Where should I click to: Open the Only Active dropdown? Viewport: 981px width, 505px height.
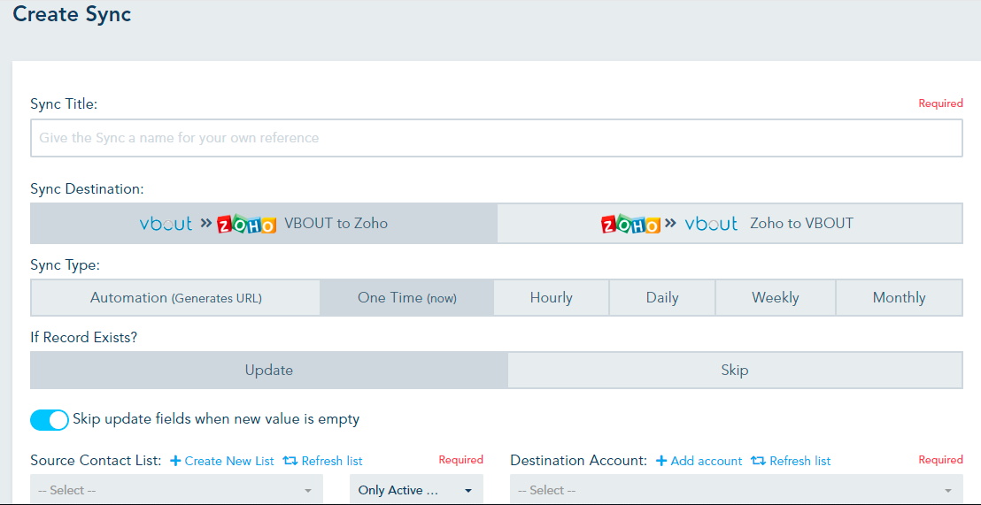pyautogui.click(x=414, y=490)
